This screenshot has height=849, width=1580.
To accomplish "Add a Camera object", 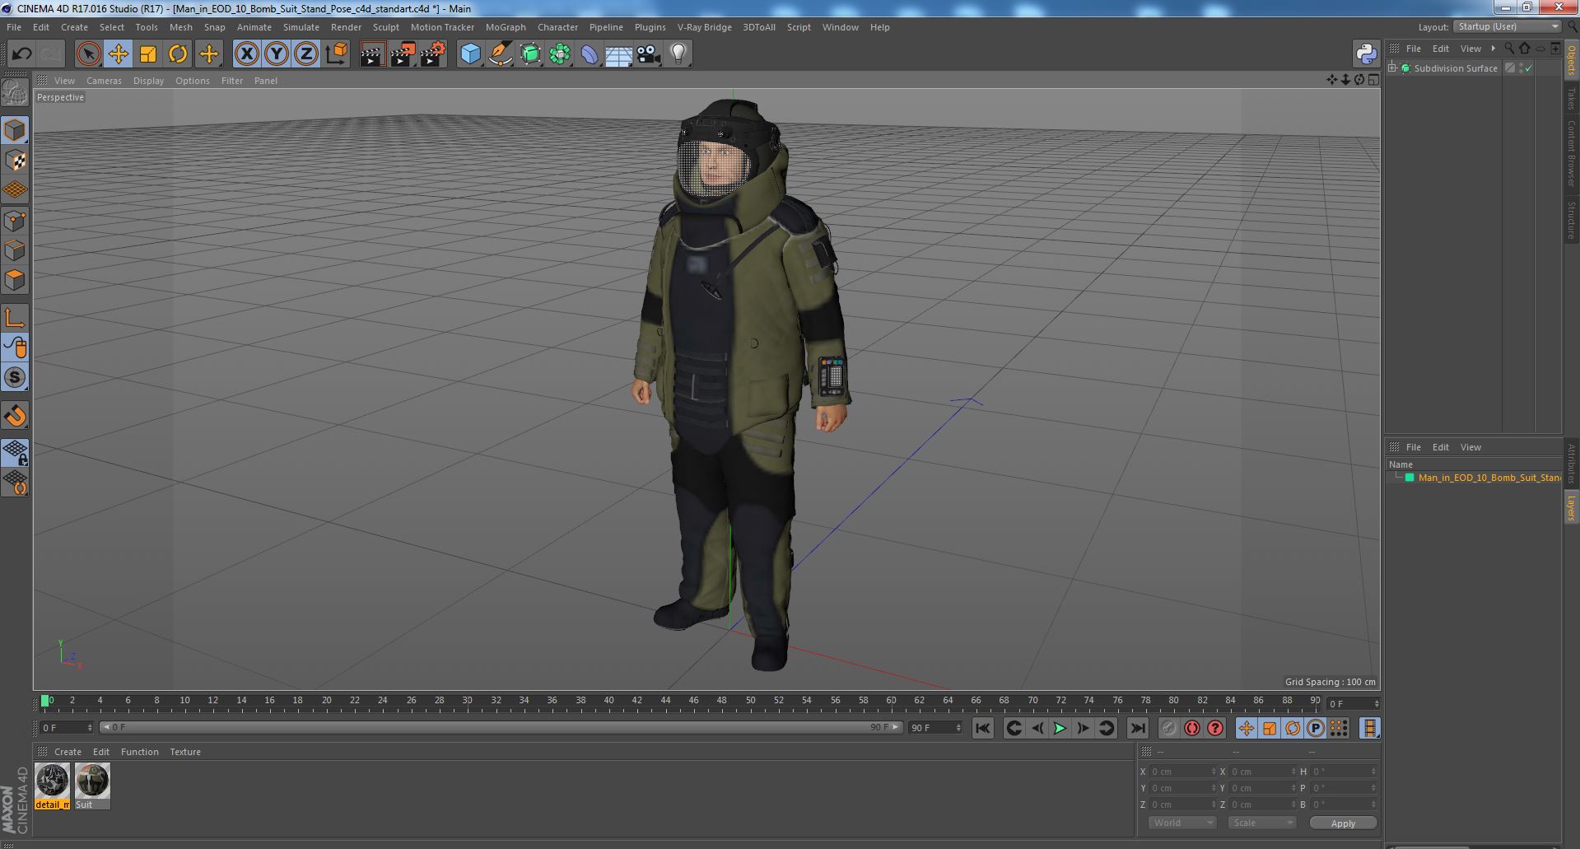I will pyautogui.click(x=649, y=54).
